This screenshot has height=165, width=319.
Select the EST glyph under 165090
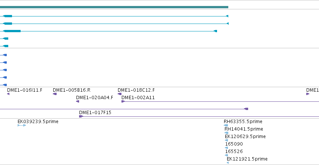(x=226, y=148)
